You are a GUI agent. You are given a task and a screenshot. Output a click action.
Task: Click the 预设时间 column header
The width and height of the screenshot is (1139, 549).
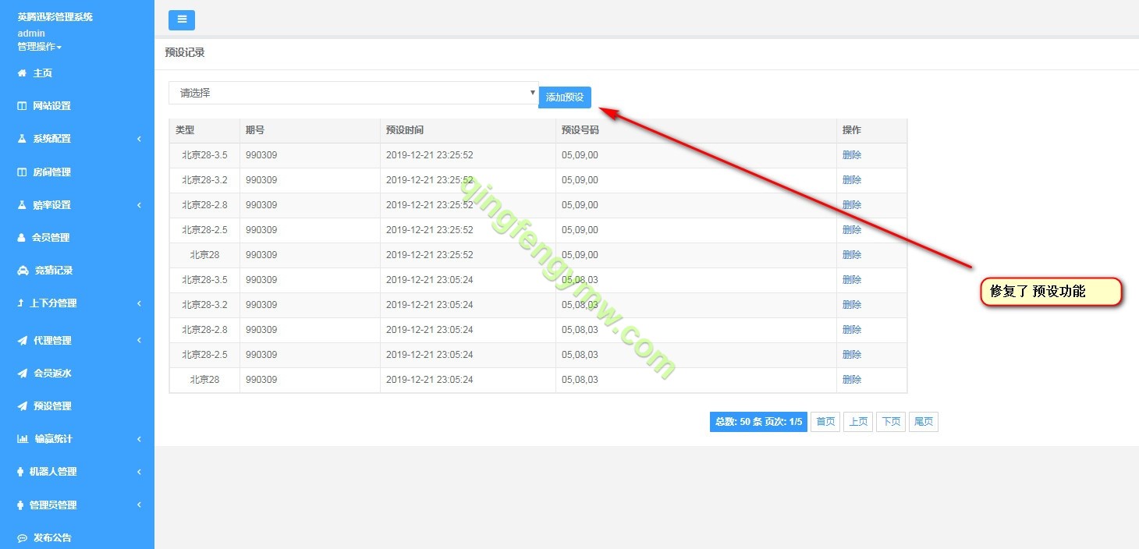pyautogui.click(x=405, y=130)
